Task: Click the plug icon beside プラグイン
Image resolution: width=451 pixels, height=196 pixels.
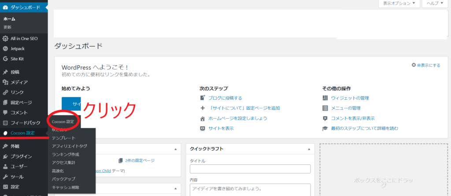Action: click(5, 156)
